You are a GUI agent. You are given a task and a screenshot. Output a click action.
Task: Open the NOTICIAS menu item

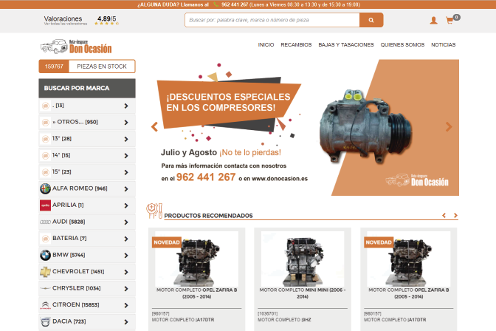443,45
